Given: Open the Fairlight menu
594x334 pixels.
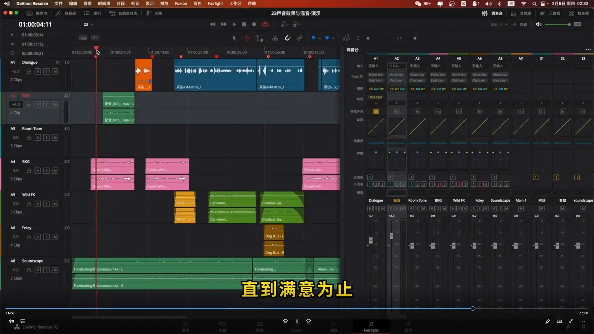Looking at the screenshot, I should [x=215, y=4].
